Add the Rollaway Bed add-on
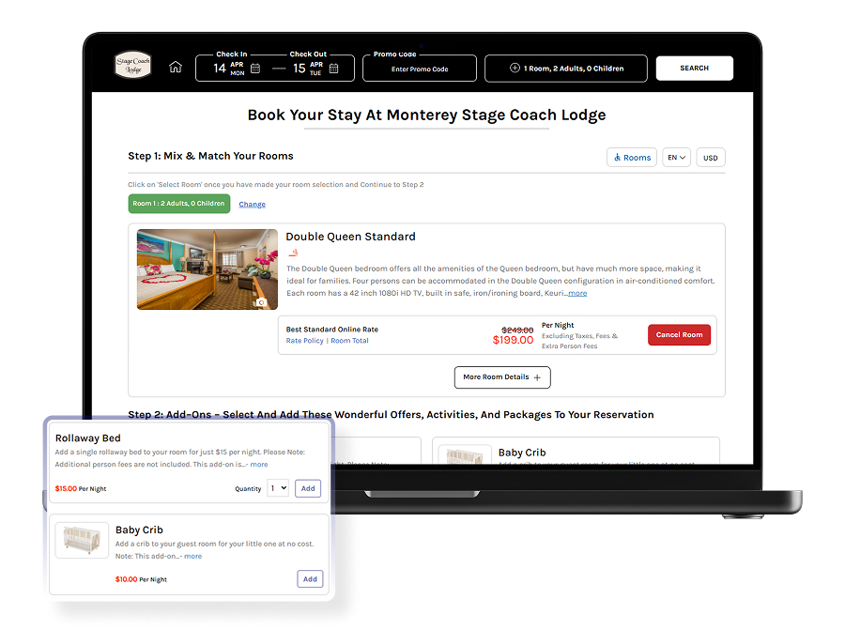The height and width of the screenshot is (630, 845). pyautogui.click(x=308, y=488)
